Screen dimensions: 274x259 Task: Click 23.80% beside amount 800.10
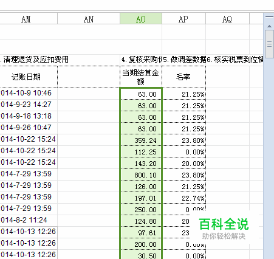coord(183,174)
